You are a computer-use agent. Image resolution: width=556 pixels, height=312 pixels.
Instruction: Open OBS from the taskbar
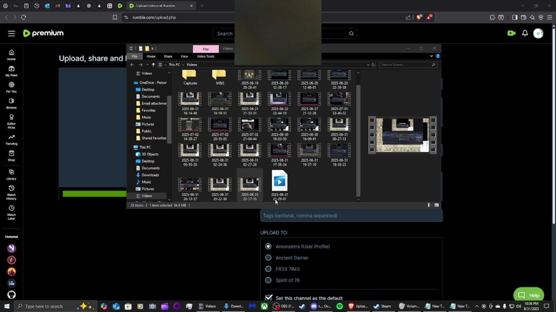point(283,306)
